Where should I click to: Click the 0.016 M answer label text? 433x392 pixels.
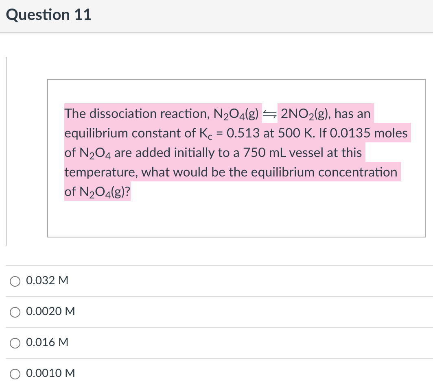pyautogui.click(x=46, y=342)
